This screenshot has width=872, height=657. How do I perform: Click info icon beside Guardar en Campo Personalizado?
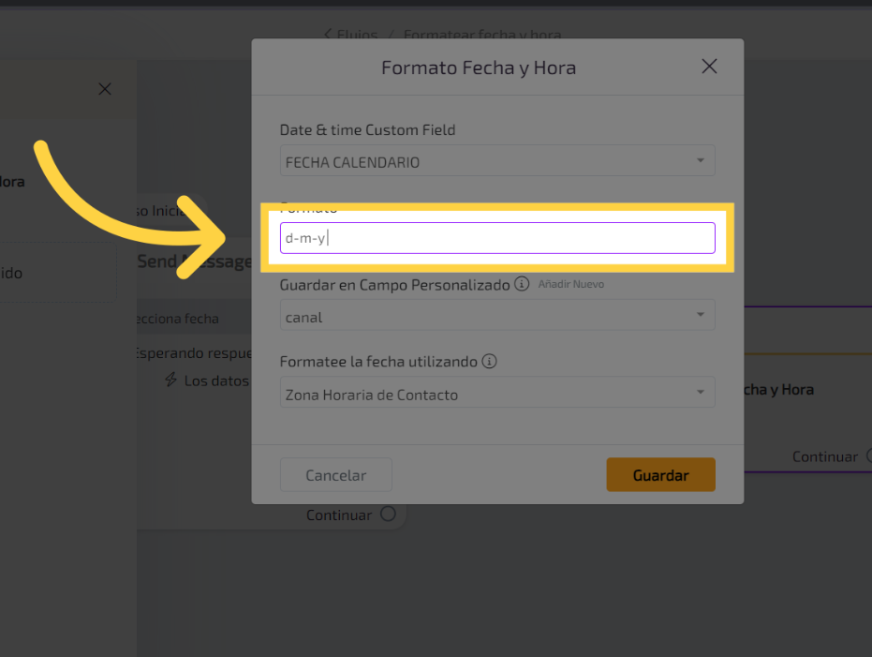pos(522,284)
